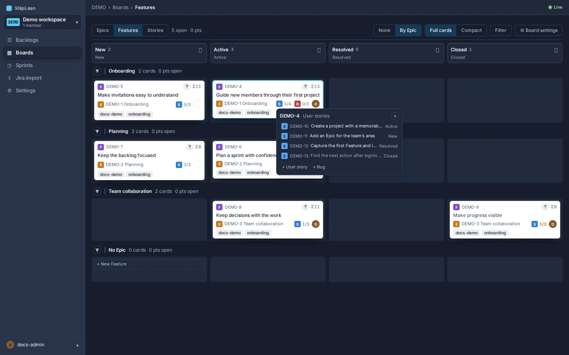Open story DEMO-11 Add an Epic
Viewport: 569px width, 355px height.
[x=339, y=136]
